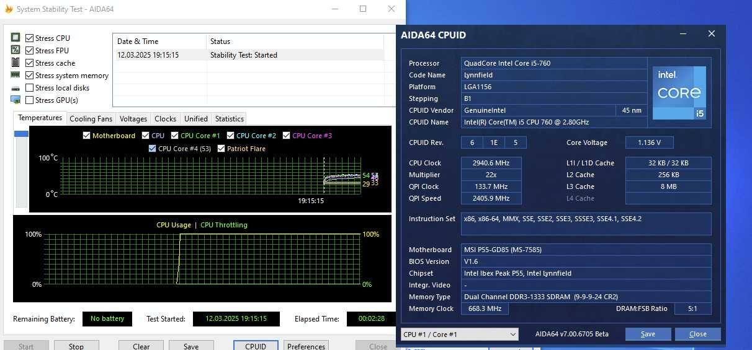
Task: Click the Chipset value Intel Ibex Peak P55
Action: (586, 273)
